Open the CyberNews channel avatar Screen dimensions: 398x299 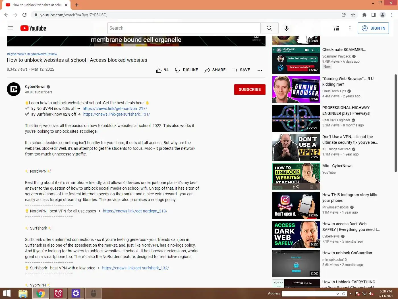(x=14, y=89)
